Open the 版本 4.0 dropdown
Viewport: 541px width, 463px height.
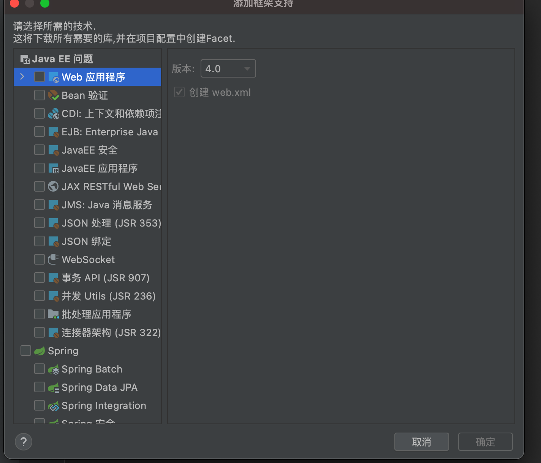[227, 68]
